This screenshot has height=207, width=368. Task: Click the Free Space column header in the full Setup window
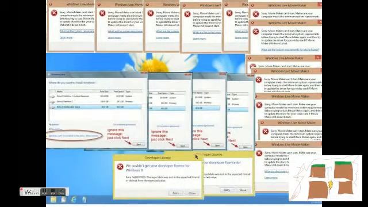point(119,91)
